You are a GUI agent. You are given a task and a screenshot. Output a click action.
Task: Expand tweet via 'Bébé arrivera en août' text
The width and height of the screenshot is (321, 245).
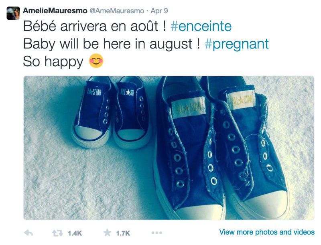pyautogui.click(x=94, y=26)
